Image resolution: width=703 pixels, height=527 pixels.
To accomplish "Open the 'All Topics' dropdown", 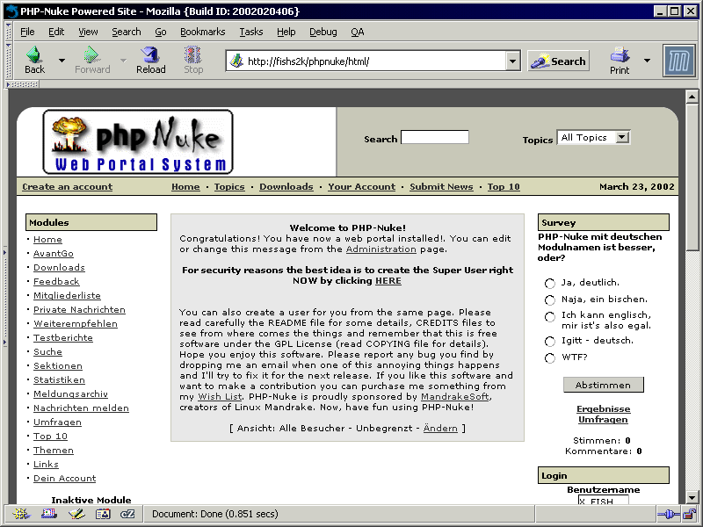I will click(x=594, y=137).
